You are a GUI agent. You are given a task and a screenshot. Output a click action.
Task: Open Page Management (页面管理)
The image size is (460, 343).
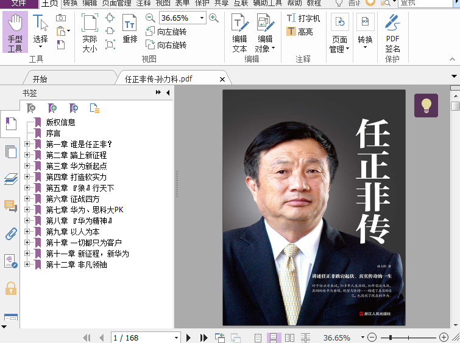[339, 33]
